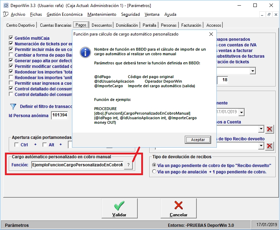
Task: Open help with the question mark button
Action: coord(128,165)
